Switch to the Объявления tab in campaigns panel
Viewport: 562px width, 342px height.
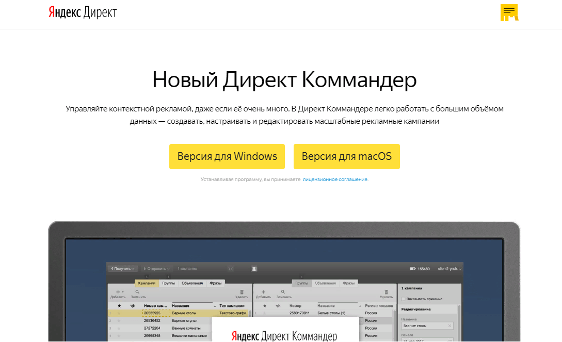click(194, 283)
